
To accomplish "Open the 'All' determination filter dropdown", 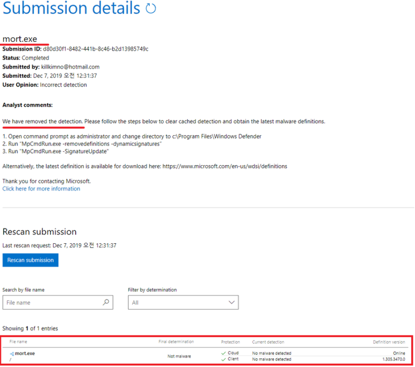I will 176,302.
